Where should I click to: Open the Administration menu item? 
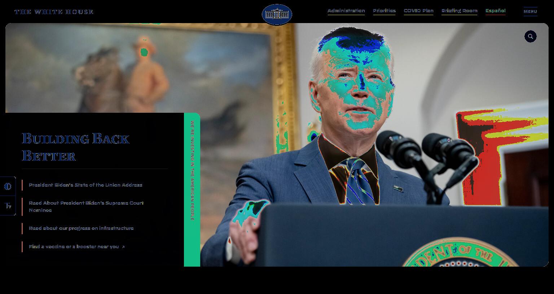[346, 11]
